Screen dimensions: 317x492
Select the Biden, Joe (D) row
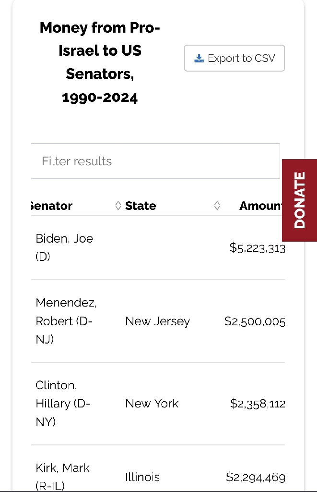click(158, 247)
